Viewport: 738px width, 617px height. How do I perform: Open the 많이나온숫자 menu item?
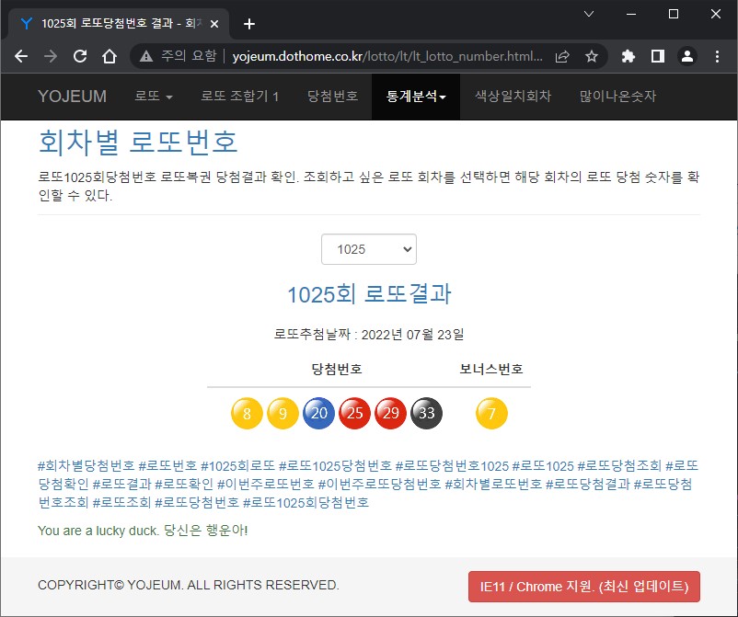pos(617,97)
